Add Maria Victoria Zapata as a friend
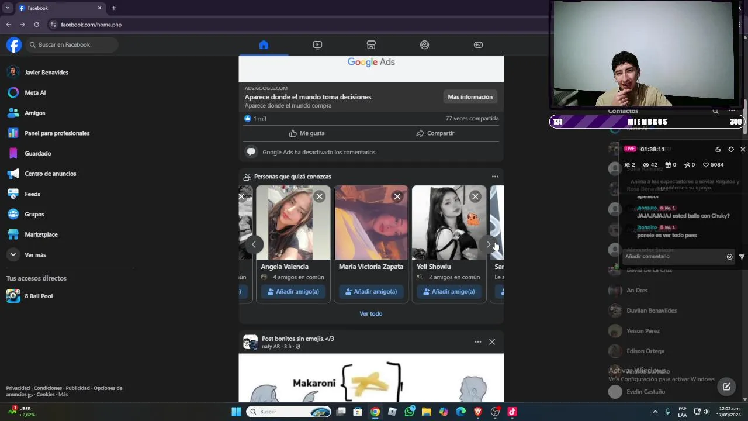The height and width of the screenshot is (421, 748). tap(371, 291)
